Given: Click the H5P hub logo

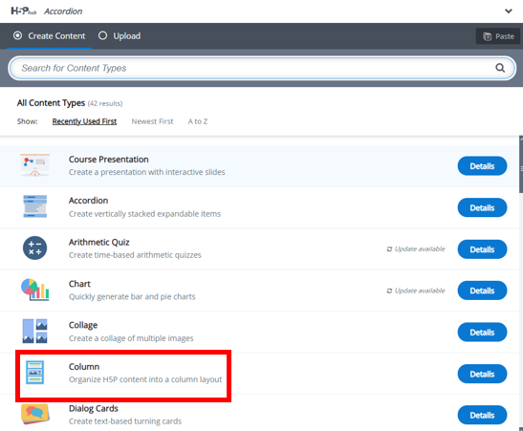Looking at the screenshot, I should 23,11.
